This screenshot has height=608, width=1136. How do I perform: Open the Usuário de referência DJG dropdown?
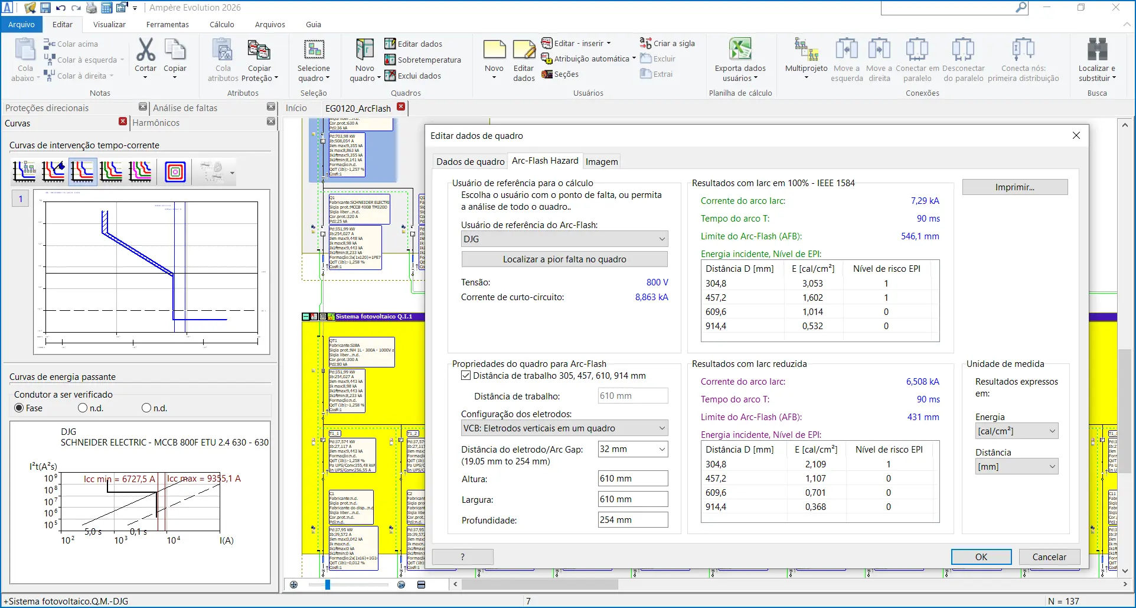click(x=564, y=239)
